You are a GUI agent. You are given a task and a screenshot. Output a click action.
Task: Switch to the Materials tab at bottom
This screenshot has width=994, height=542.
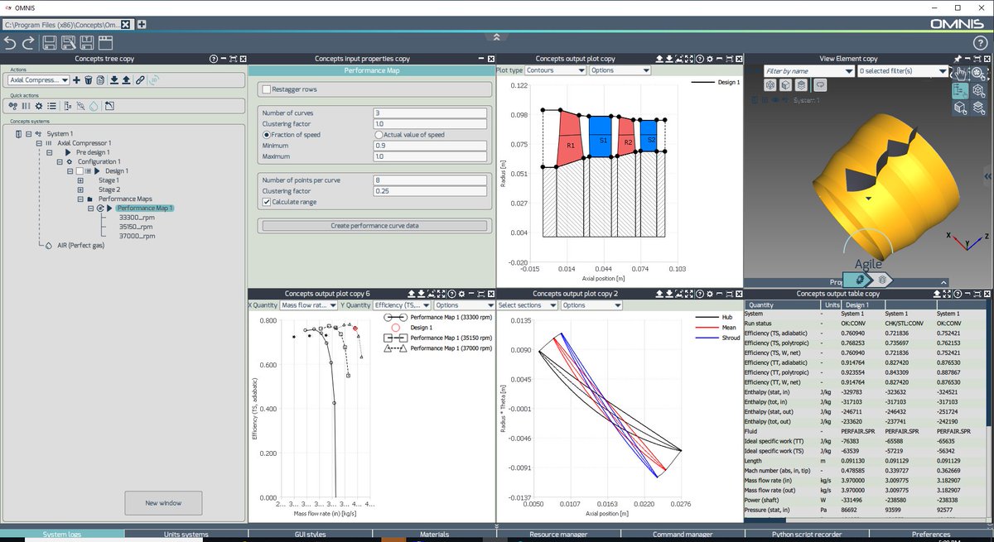click(434, 534)
